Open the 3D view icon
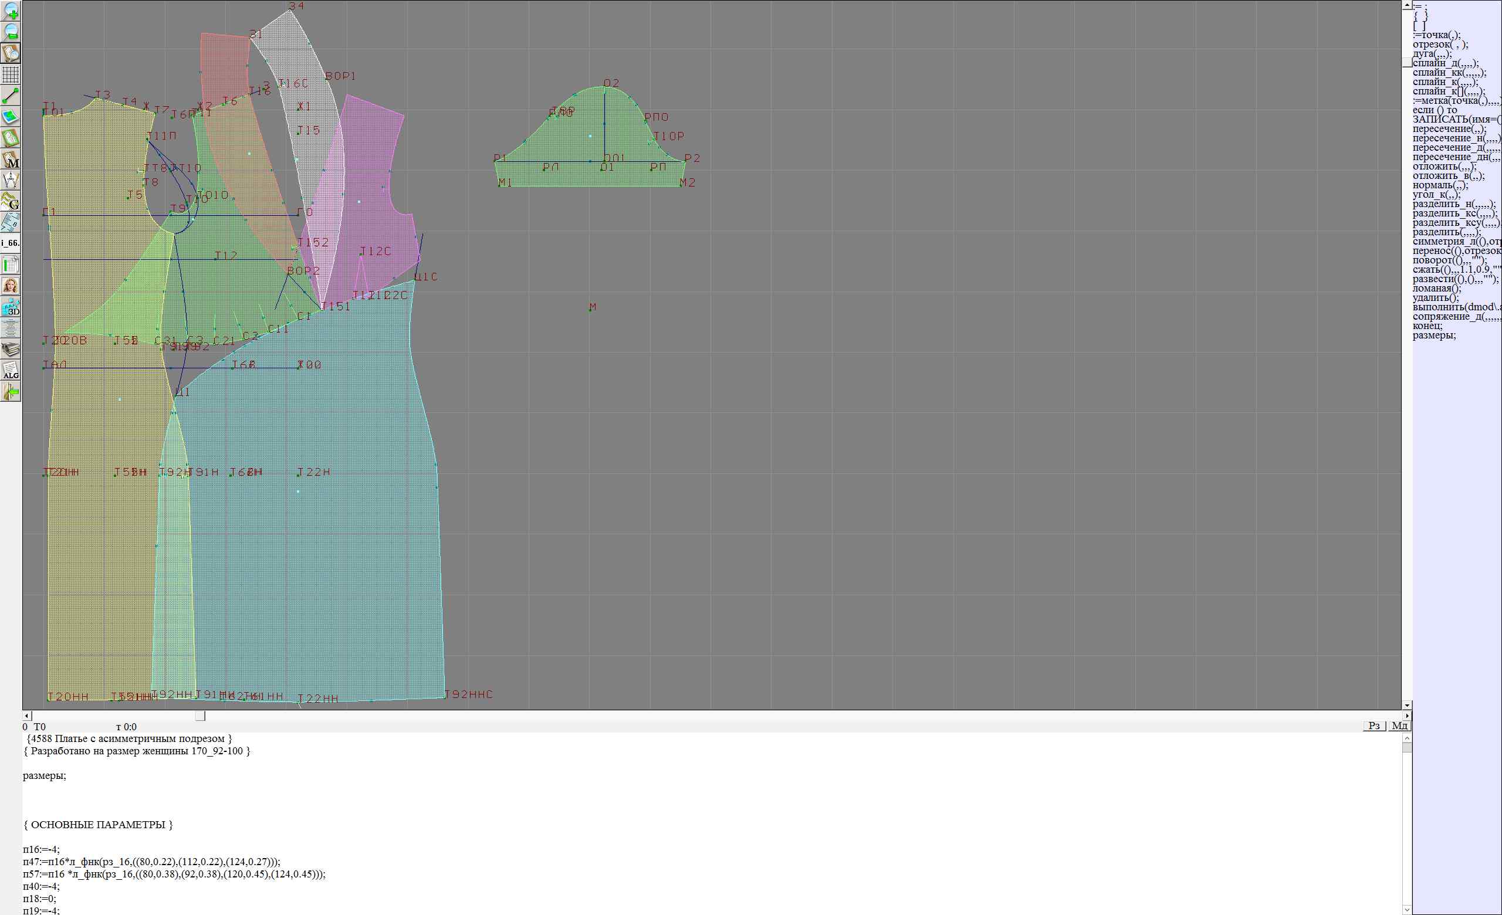 [11, 308]
